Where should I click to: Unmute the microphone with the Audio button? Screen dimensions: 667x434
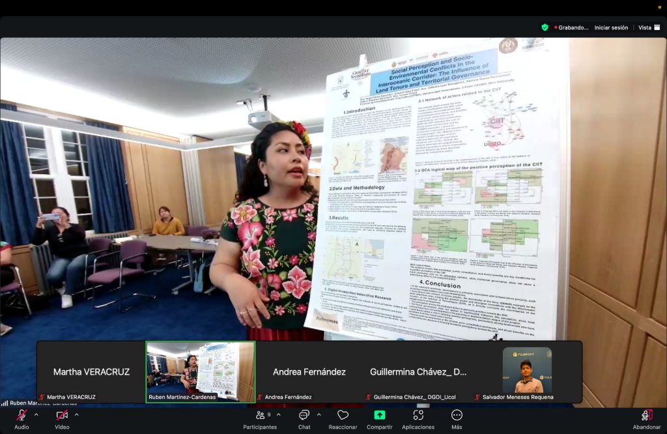coord(21,416)
